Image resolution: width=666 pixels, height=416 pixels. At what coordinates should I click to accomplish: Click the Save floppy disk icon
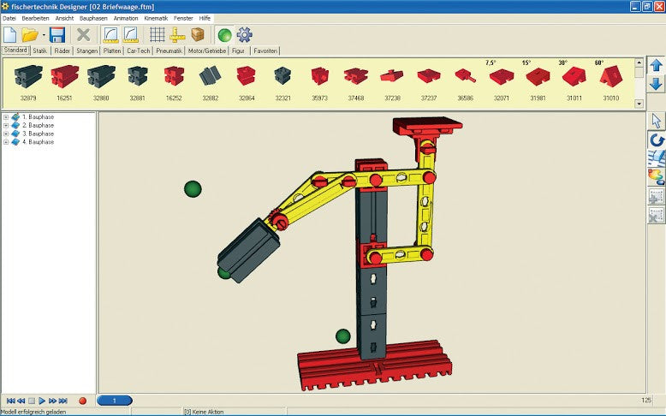pyautogui.click(x=57, y=35)
